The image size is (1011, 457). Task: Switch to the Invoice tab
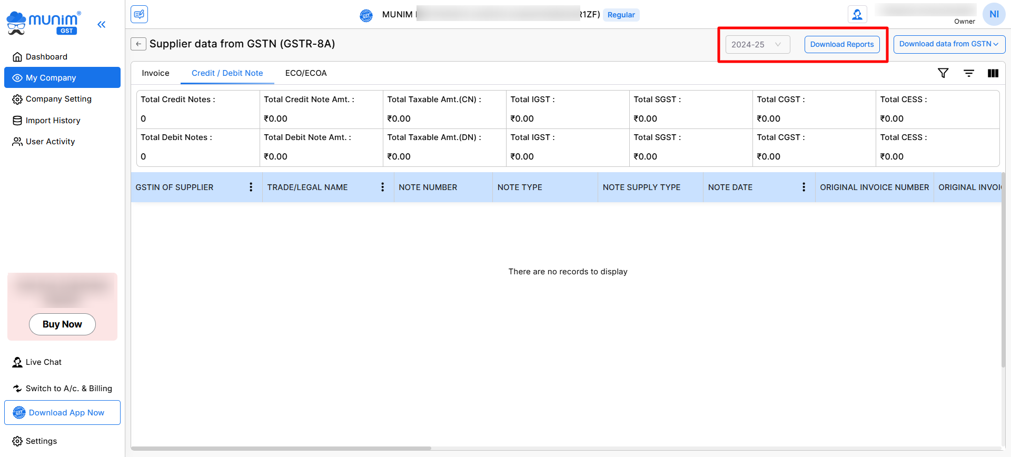155,73
